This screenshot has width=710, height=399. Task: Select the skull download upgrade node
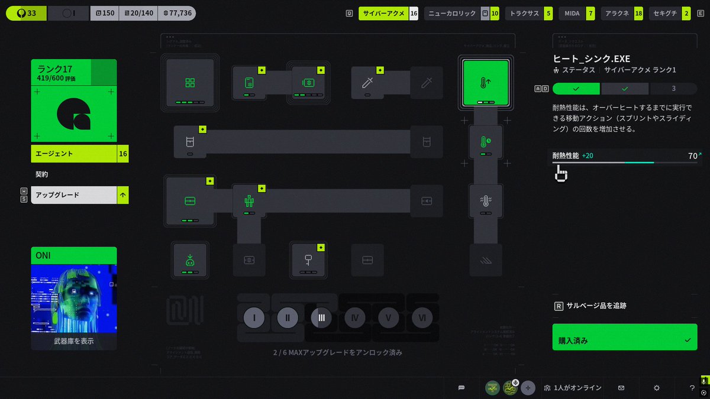coord(190,260)
